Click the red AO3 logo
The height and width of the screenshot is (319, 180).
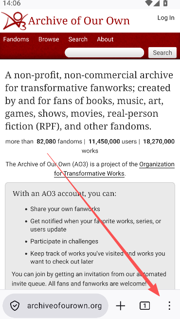click(x=14, y=21)
